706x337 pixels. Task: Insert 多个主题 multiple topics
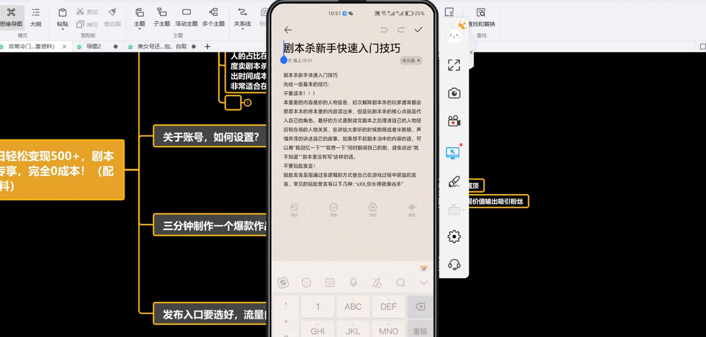[213, 17]
